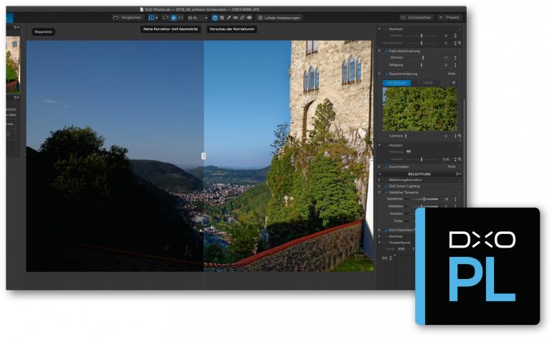Image resolution: width=552 pixels, height=342 pixels.
Task: Click the Horizont tool icon in panel
Action: coord(409,152)
